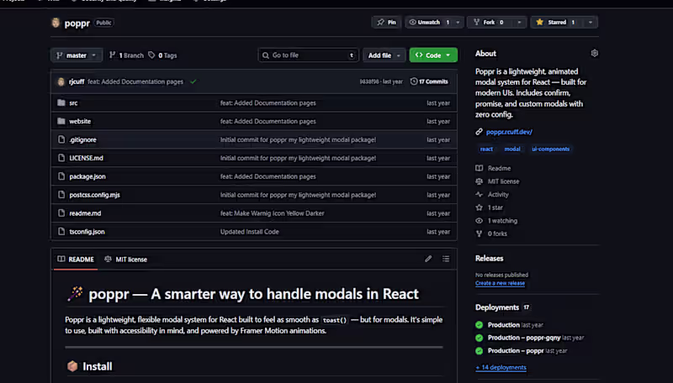Switch to the MIT license tab

click(125, 260)
